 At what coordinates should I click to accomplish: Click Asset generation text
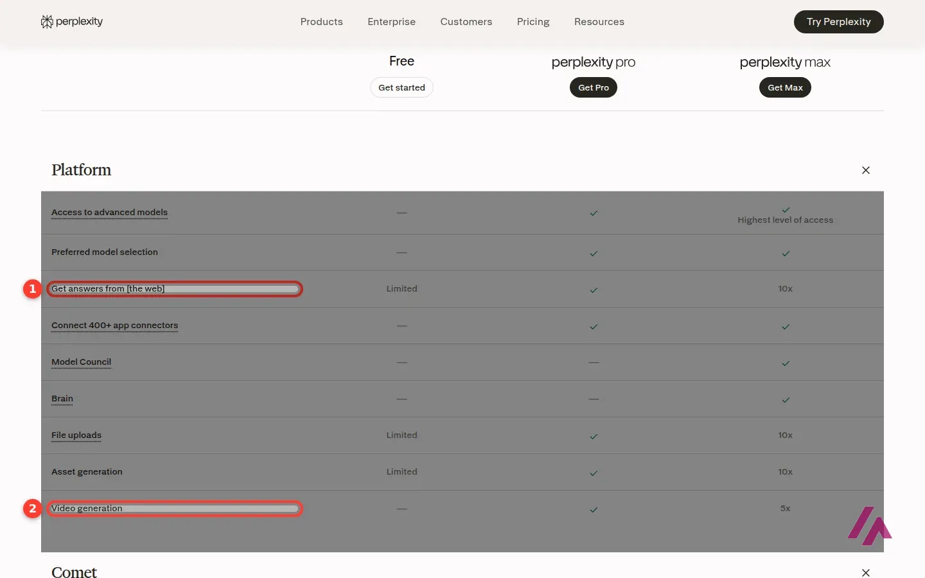click(87, 472)
